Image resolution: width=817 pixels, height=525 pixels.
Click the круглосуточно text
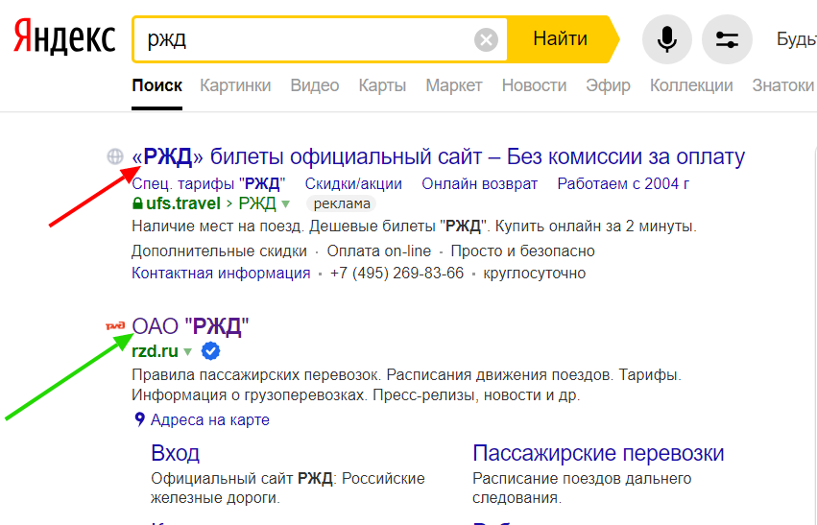535,273
